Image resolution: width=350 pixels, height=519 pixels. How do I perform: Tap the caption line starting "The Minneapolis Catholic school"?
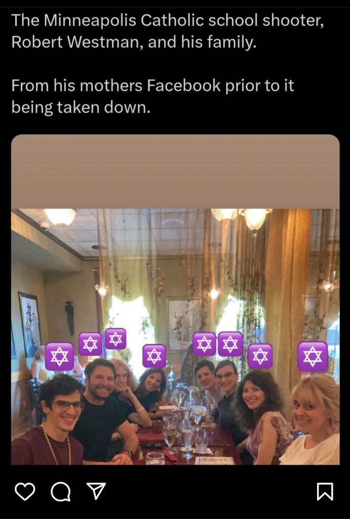(x=168, y=20)
